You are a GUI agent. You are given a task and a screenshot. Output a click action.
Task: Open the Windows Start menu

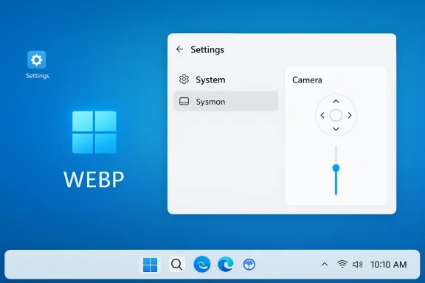(x=150, y=265)
